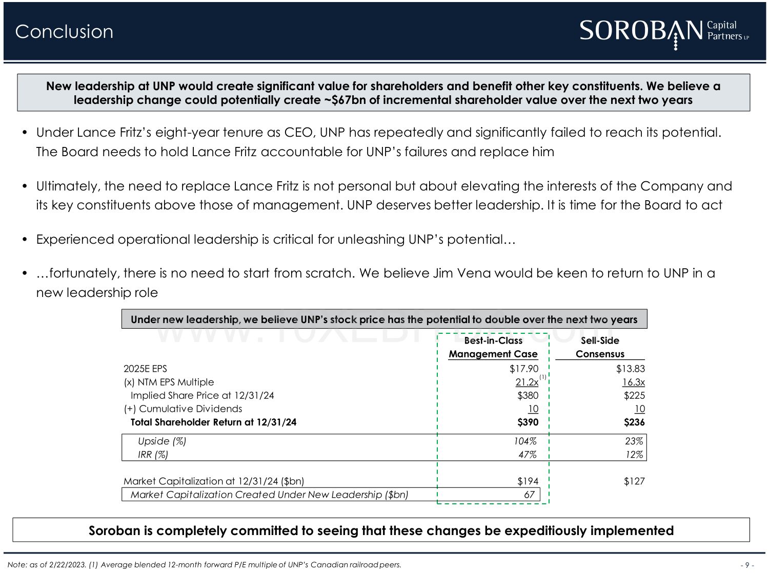Click the Soroban Capital Partners logo
This screenshot has height=576, width=769.
coord(664,32)
